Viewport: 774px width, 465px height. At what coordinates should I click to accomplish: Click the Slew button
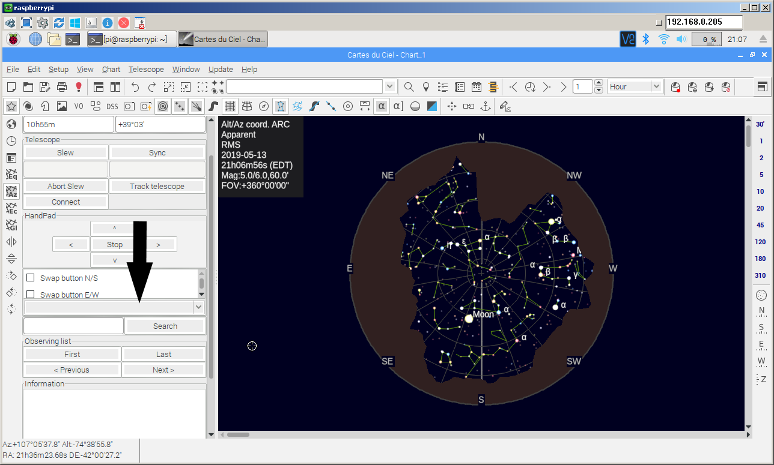pos(66,153)
